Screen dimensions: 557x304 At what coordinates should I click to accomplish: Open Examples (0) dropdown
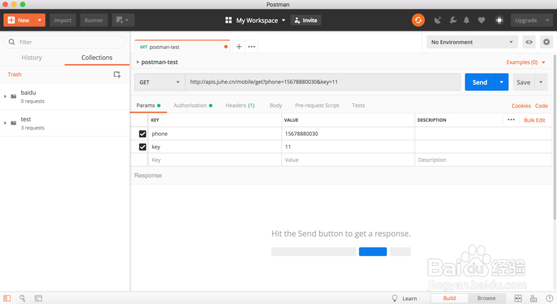[526, 62]
